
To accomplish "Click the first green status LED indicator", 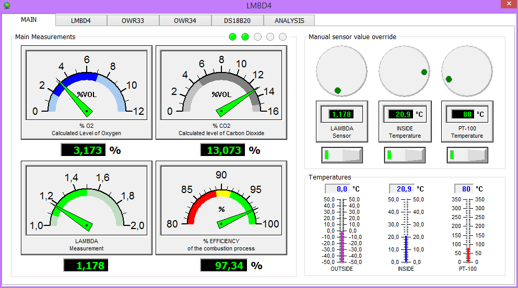I will 232,37.
